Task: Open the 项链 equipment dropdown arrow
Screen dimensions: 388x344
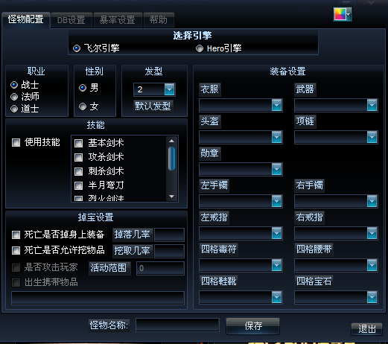Action: pos(372,137)
